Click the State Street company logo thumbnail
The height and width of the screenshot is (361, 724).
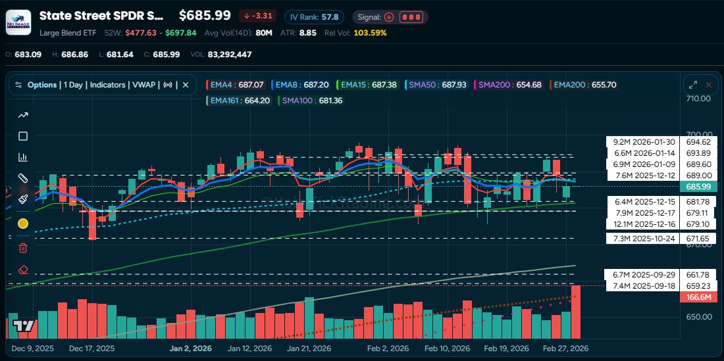tap(18, 22)
